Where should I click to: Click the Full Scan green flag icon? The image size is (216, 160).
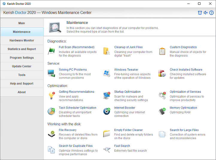[51, 51]
